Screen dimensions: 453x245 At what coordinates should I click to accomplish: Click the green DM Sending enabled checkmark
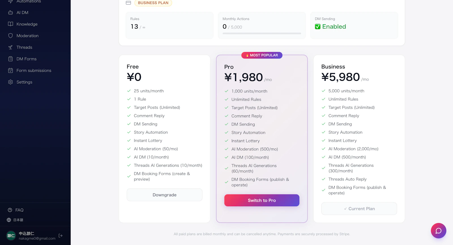(318, 27)
